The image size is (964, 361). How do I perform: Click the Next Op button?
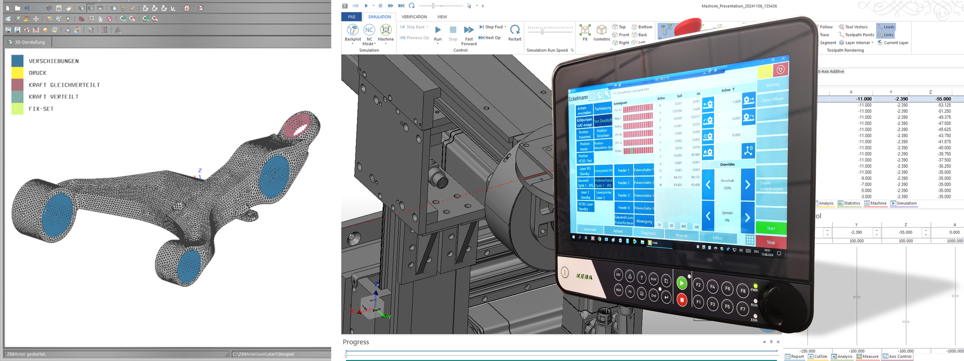(x=490, y=38)
